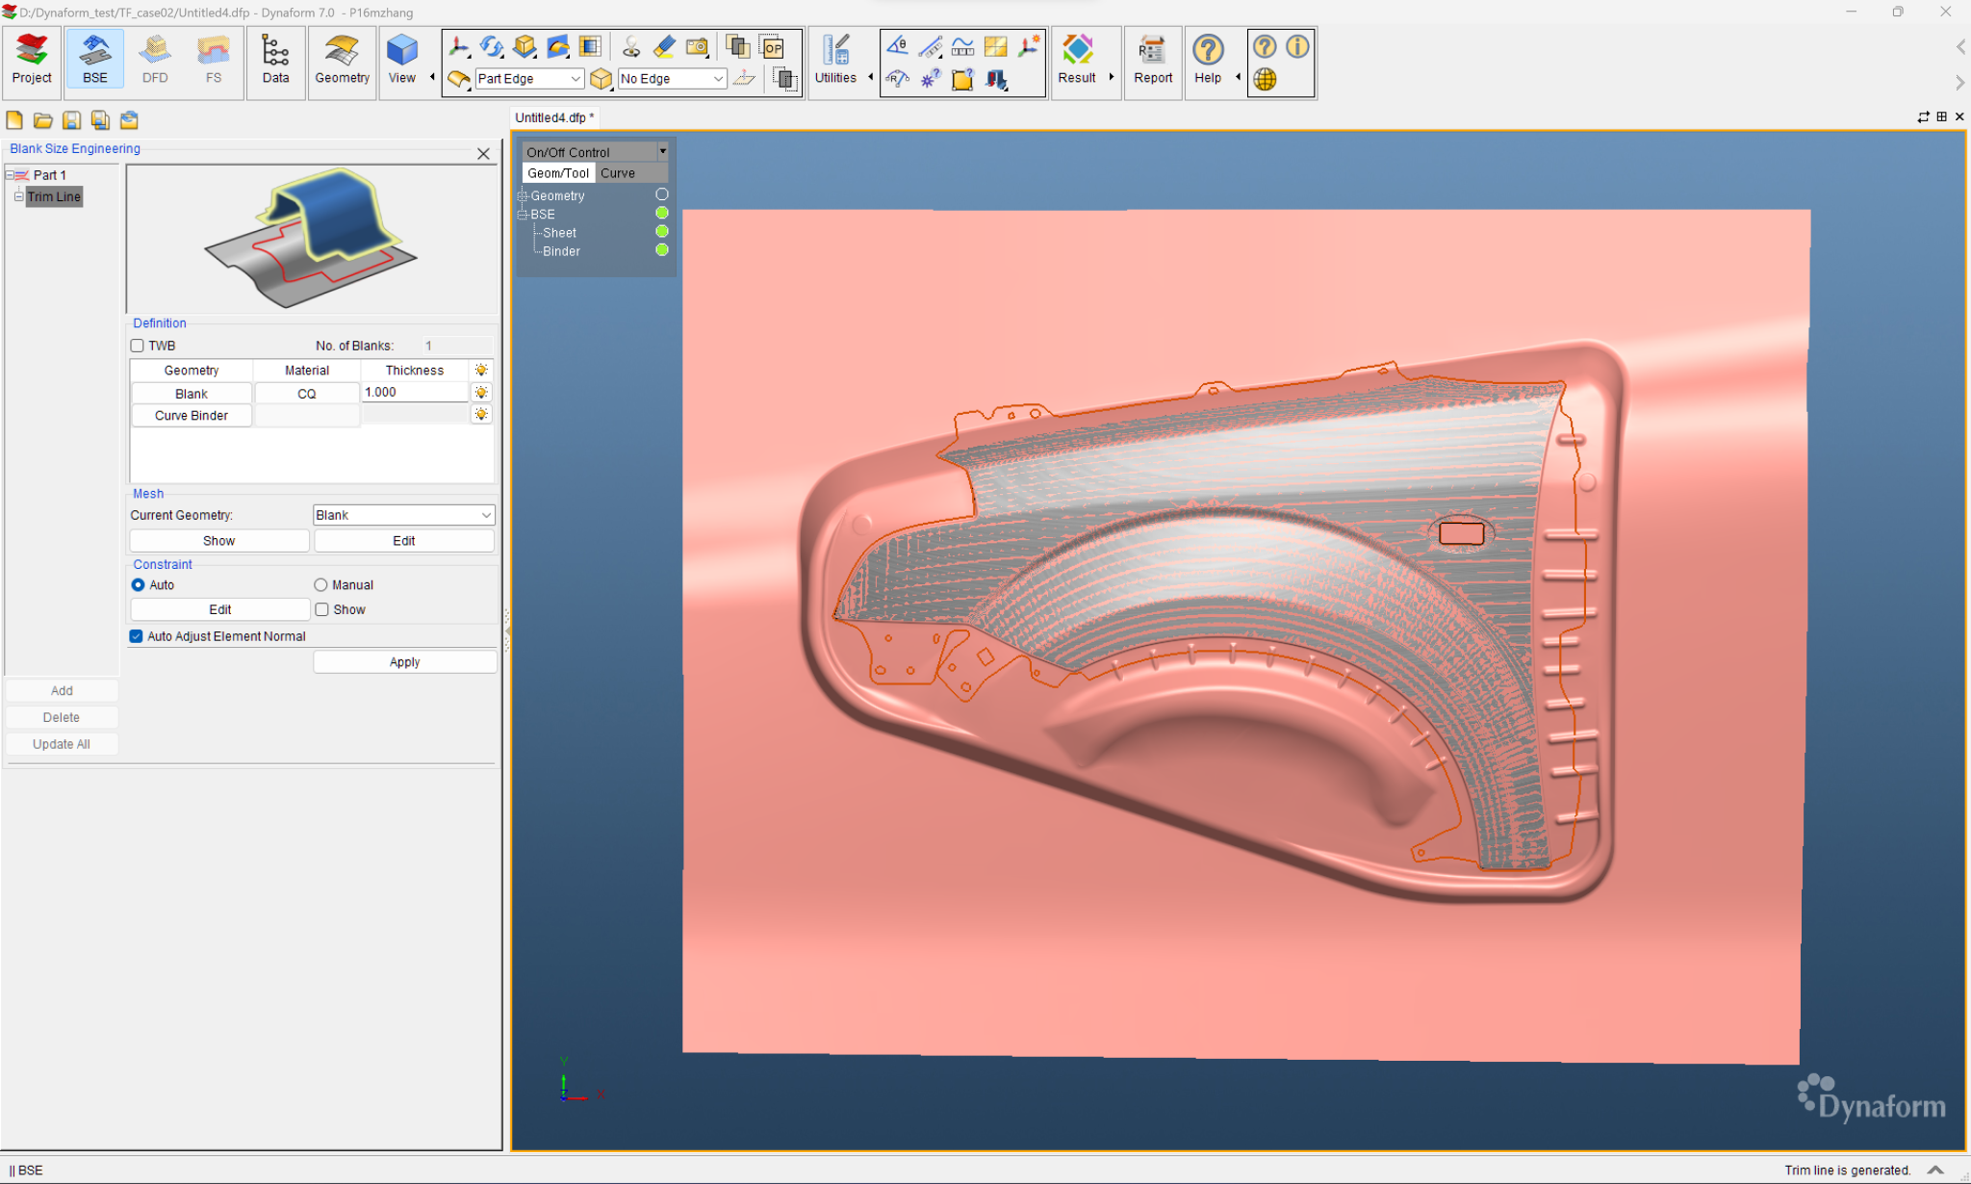Click the open folder icon
Viewport: 1971px width, 1184px height.
click(42, 120)
